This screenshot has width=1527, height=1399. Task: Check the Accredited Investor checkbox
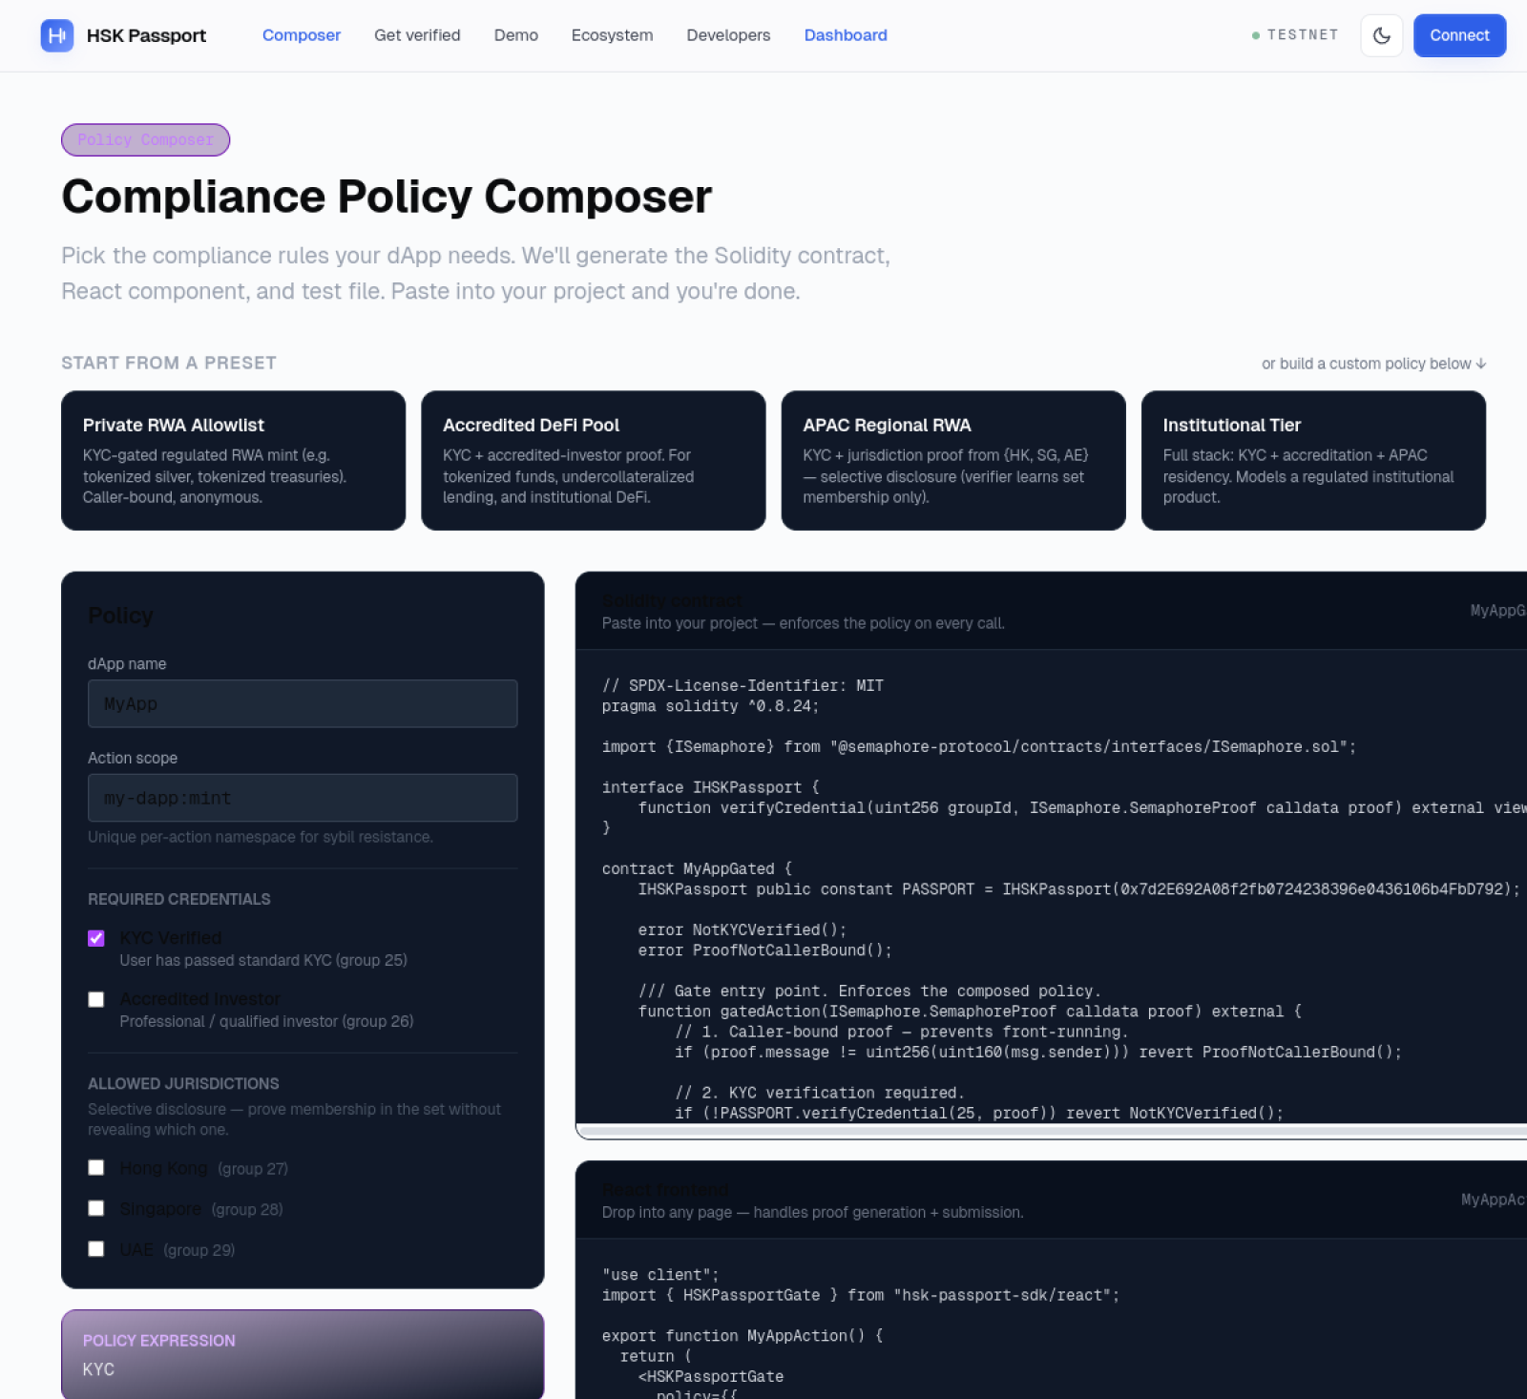[x=96, y=999]
